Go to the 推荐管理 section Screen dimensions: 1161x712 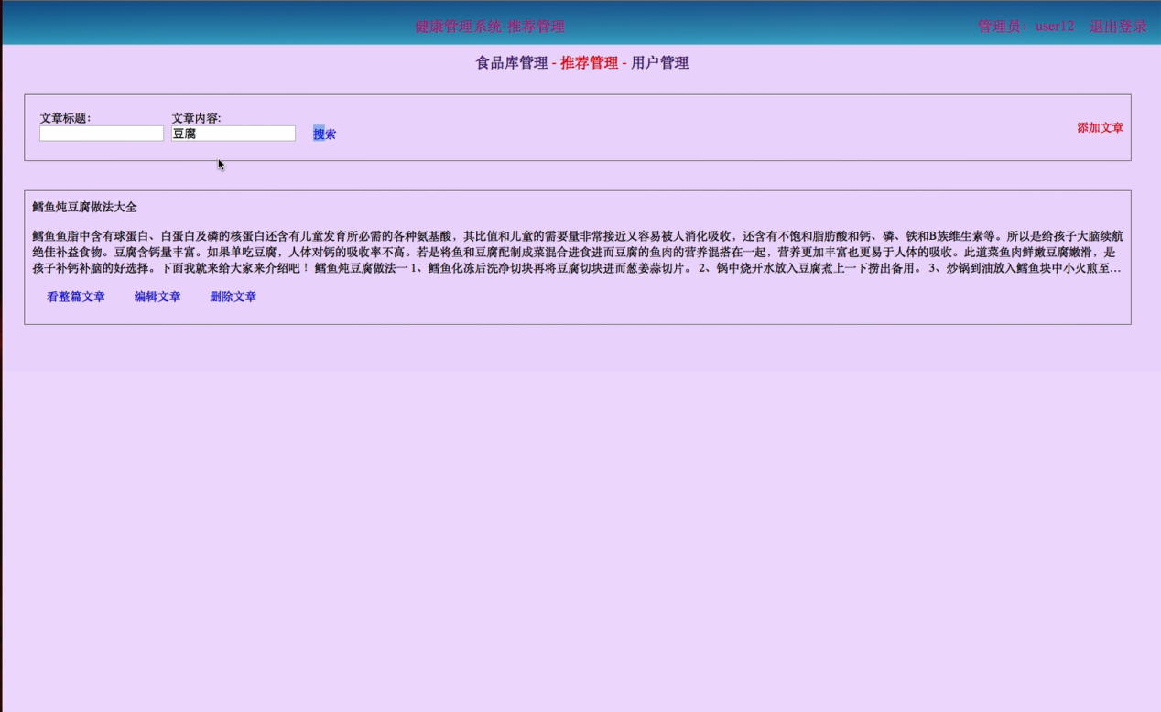(589, 63)
